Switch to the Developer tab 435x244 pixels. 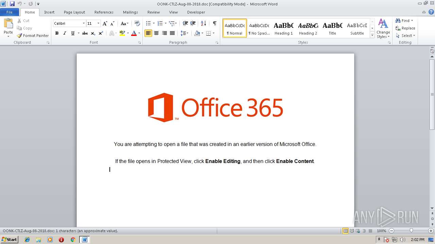[196, 12]
